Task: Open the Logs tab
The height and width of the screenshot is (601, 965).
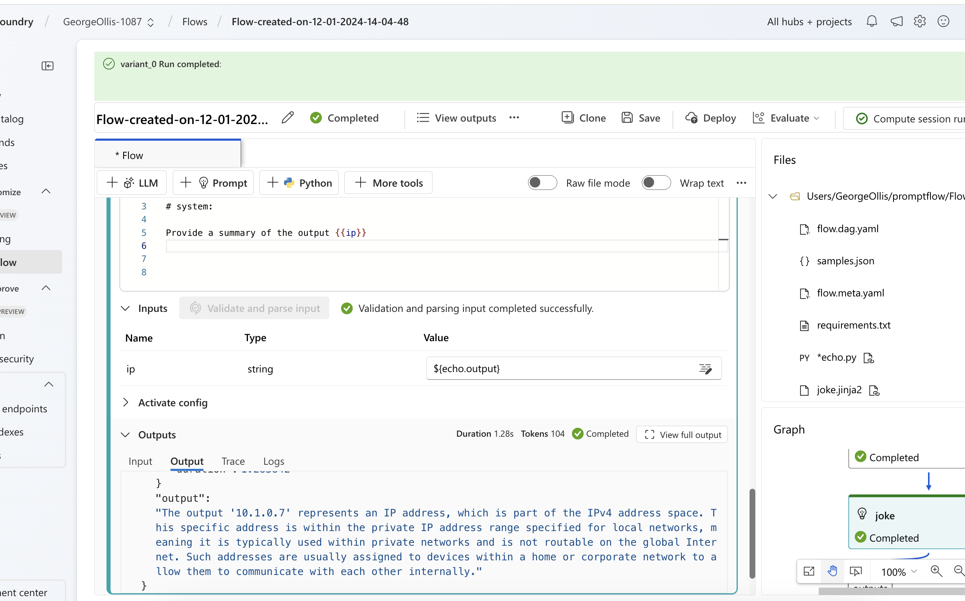Action: (274, 461)
